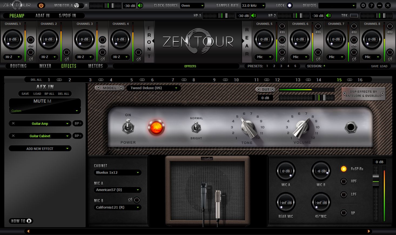Remove the Guitar Amp effect with X
This screenshot has height=235, width=396.
pos(13,123)
